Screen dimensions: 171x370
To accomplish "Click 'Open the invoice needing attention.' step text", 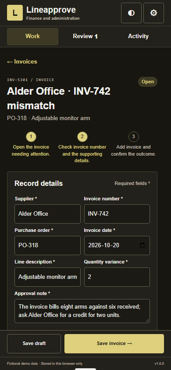I will (x=31, y=151).
